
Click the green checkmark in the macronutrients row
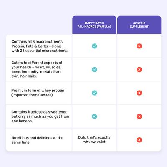[94, 46]
